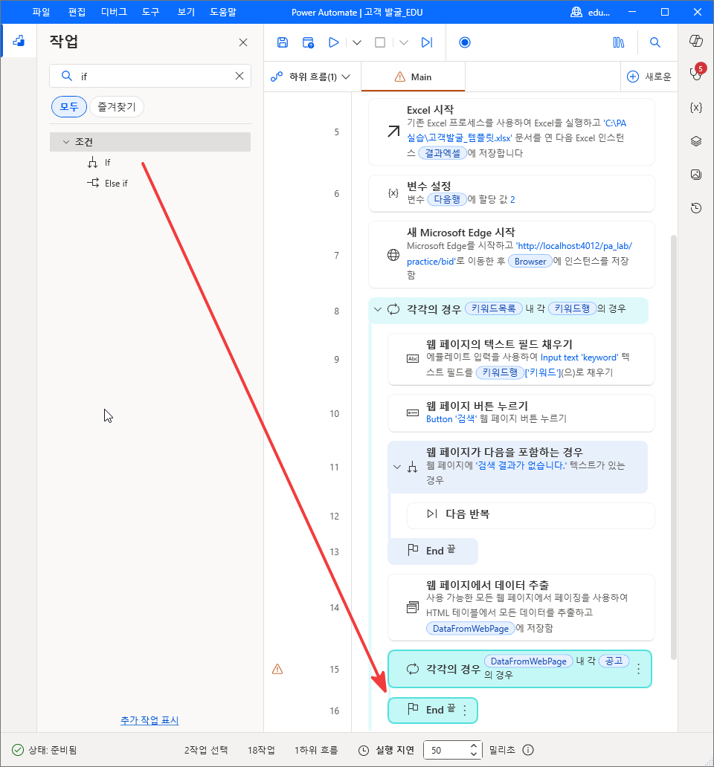Open the run options dropdown arrow
This screenshot has height=767, width=714.
tap(357, 42)
